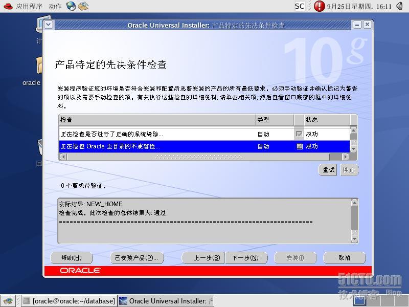The width and height of the screenshot is (409, 307).
Task: Click the 实际结果: NEW_HOME text line
Action: pyautogui.click(x=91, y=204)
